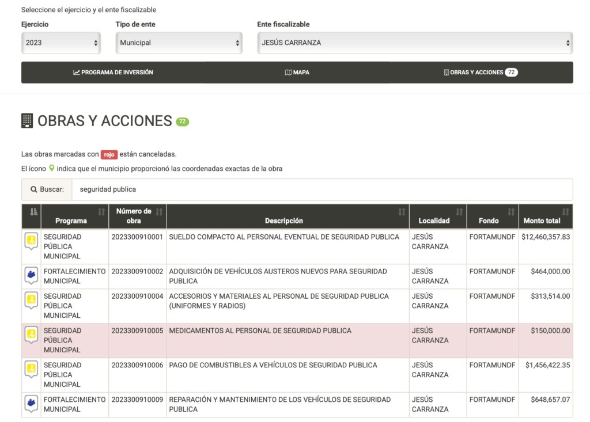Open the Mapa tab
The width and height of the screenshot is (590, 422).
297,73
